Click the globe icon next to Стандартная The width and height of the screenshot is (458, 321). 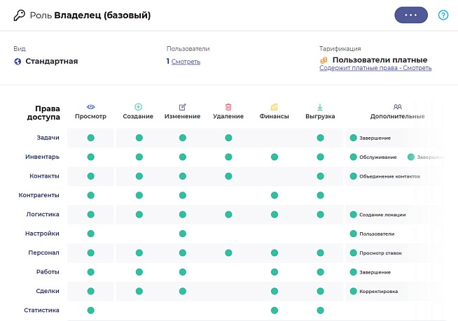point(18,62)
